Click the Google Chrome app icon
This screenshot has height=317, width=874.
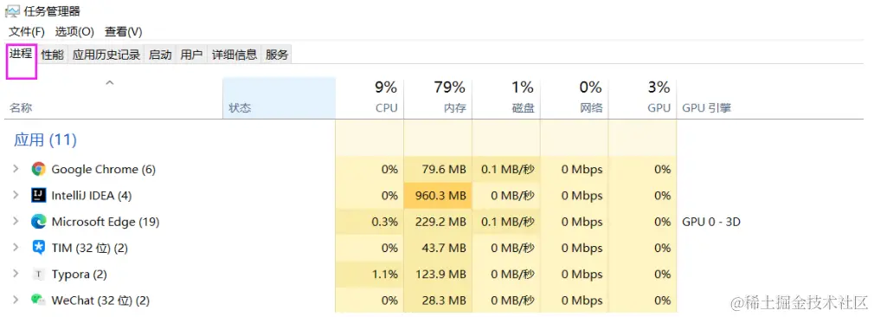(x=38, y=169)
